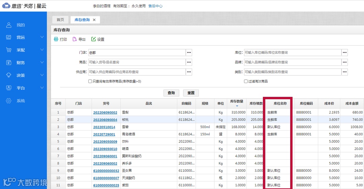The height and width of the screenshot is (189, 364).
Task: Select the 库存查询 tab
Action: [x=82, y=20]
